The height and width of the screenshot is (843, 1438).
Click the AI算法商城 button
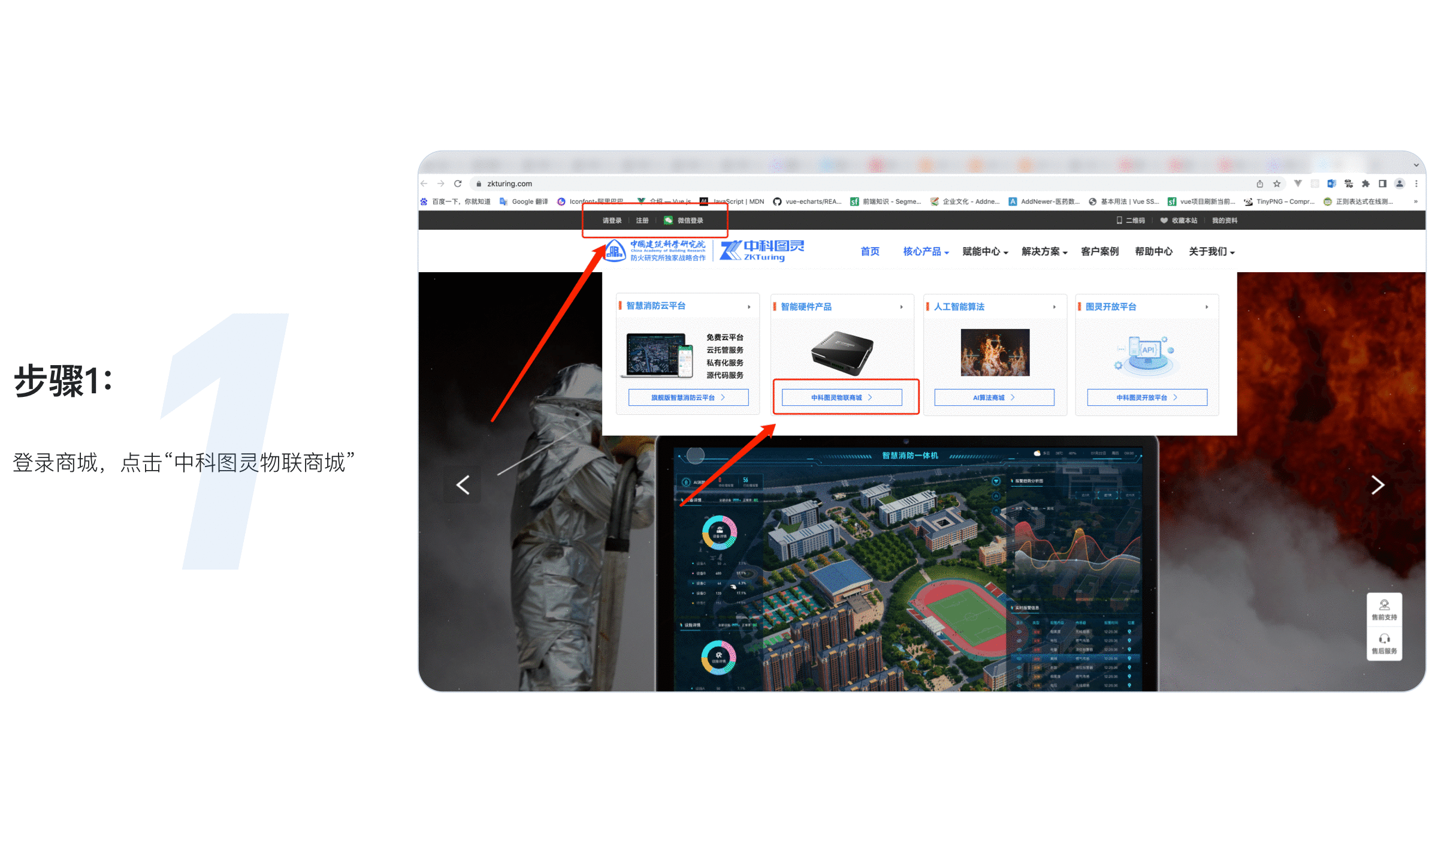[x=995, y=398]
